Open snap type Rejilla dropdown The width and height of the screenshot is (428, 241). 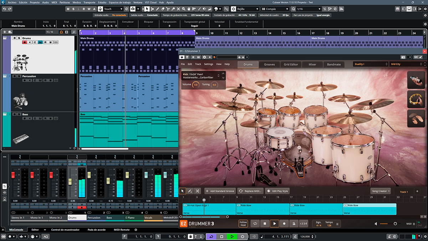pos(248,9)
